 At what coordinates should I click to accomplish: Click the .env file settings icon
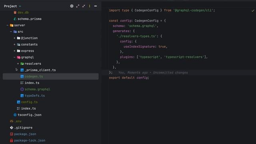pos(12,121)
